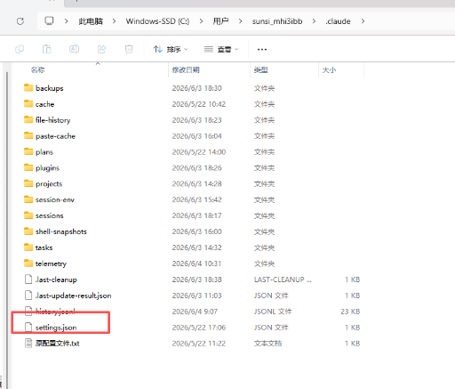Expand chevron after Windows-SSD (C:)
Screen dimensions: 455x389
pos(201,21)
